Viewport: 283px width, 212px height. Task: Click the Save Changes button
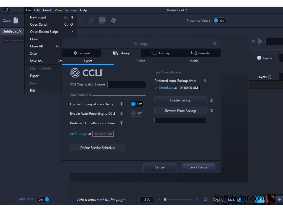click(199, 167)
